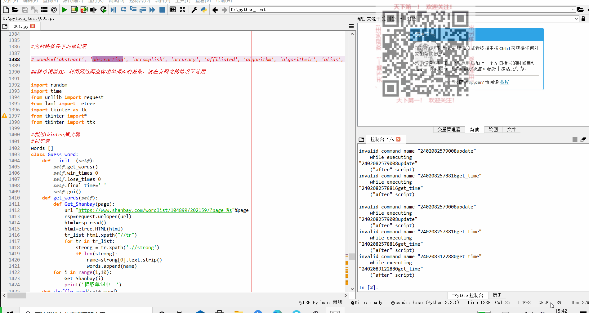Step into the function in debugger

click(133, 10)
